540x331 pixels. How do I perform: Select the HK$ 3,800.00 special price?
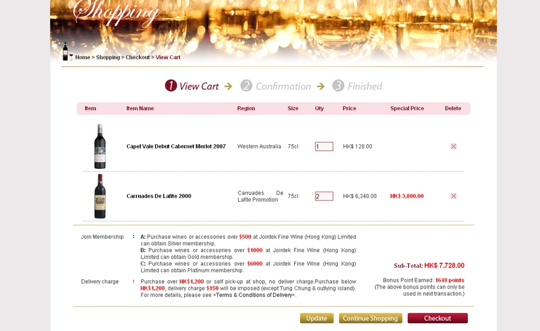(x=407, y=196)
